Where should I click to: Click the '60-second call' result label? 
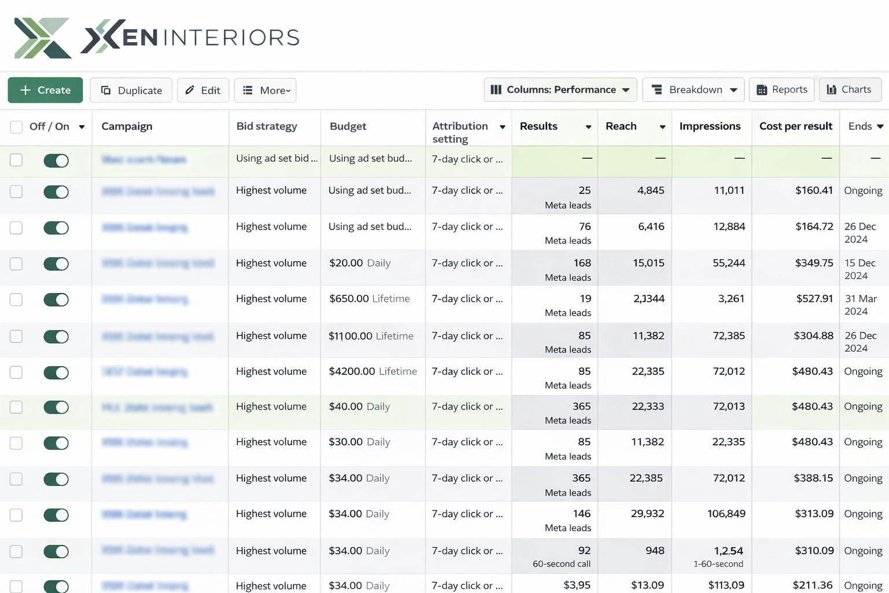click(x=561, y=564)
